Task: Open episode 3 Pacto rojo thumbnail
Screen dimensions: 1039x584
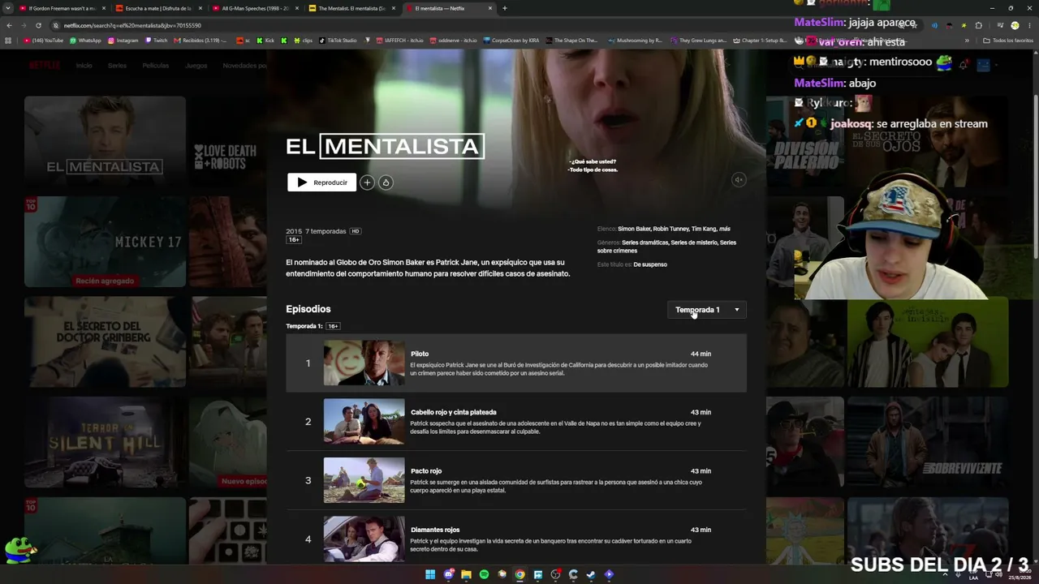Action: (364, 480)
